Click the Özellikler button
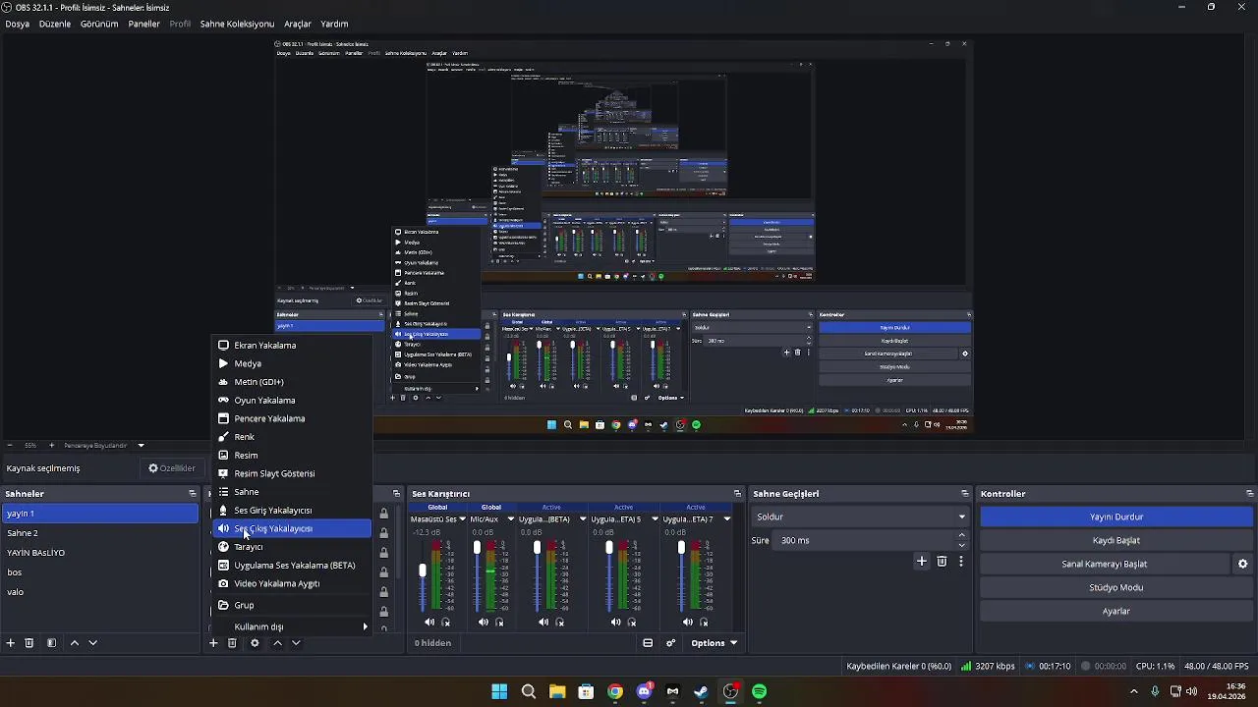The image size is (1258, 707). (172, 468)
